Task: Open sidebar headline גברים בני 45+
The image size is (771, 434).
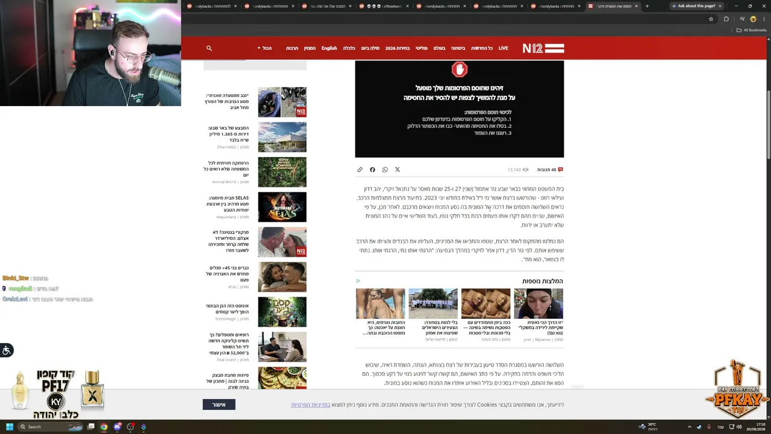Action: (x=227, y=274)
